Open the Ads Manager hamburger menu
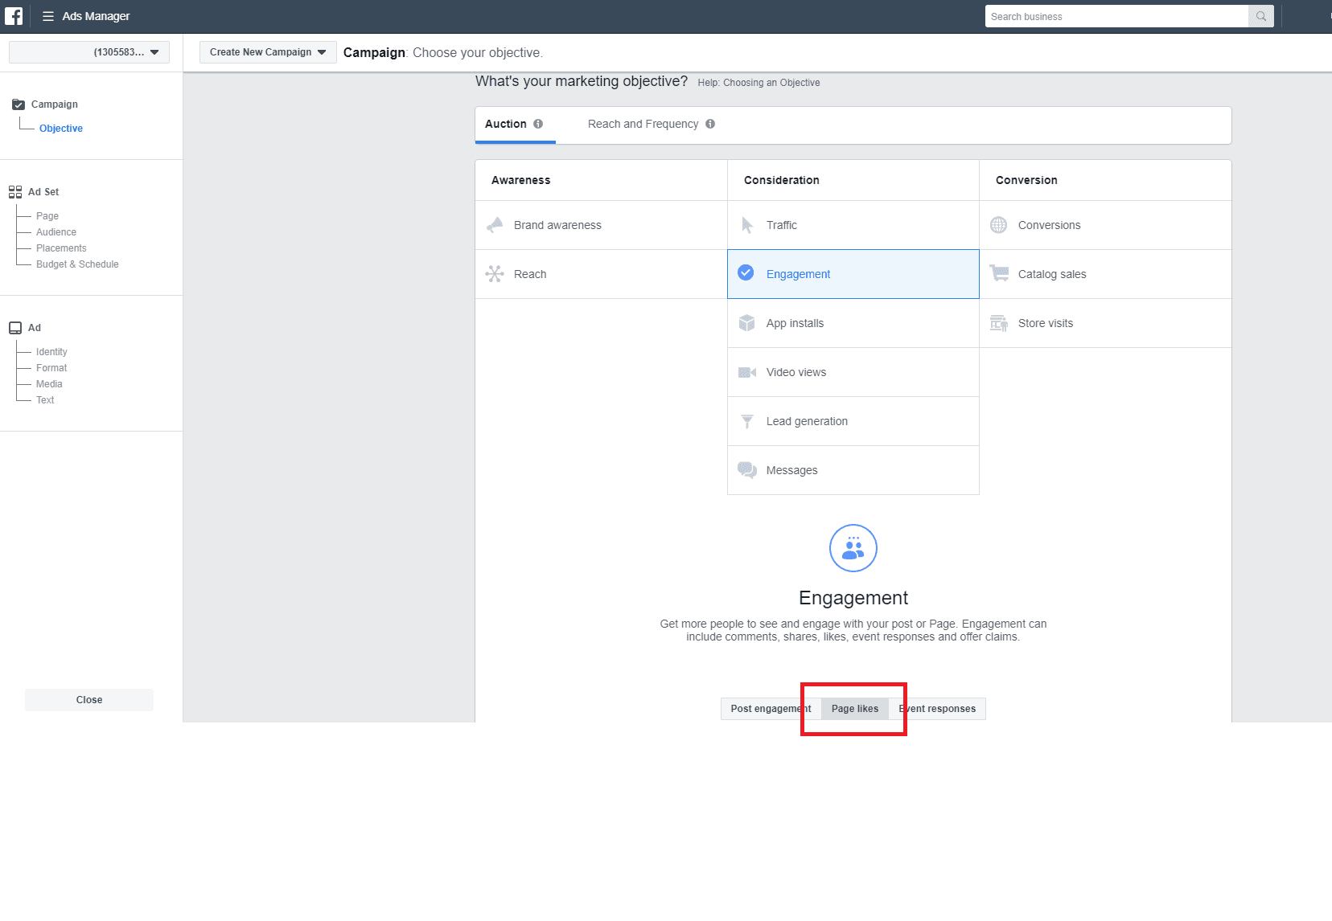 click(48, 16)
